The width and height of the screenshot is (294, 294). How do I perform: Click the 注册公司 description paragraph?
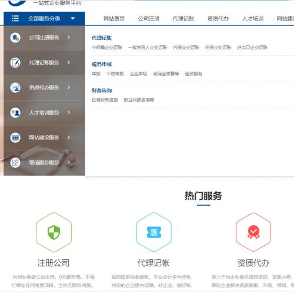[53, 281]
